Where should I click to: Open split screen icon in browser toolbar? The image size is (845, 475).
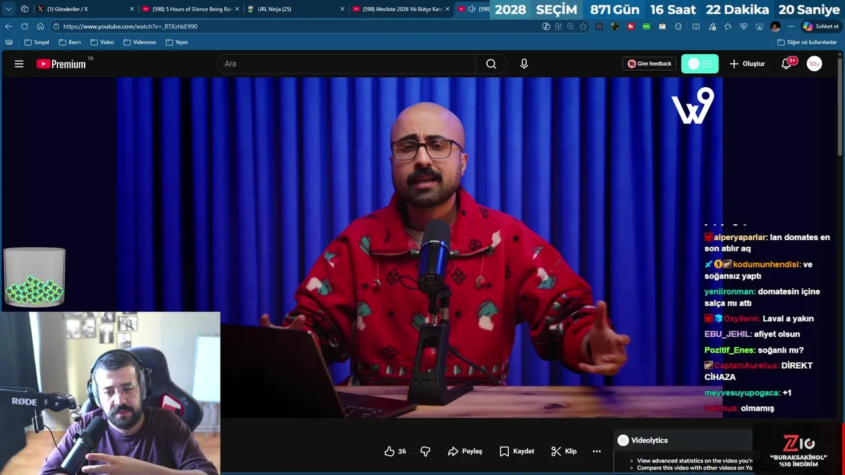click(696, 26)
